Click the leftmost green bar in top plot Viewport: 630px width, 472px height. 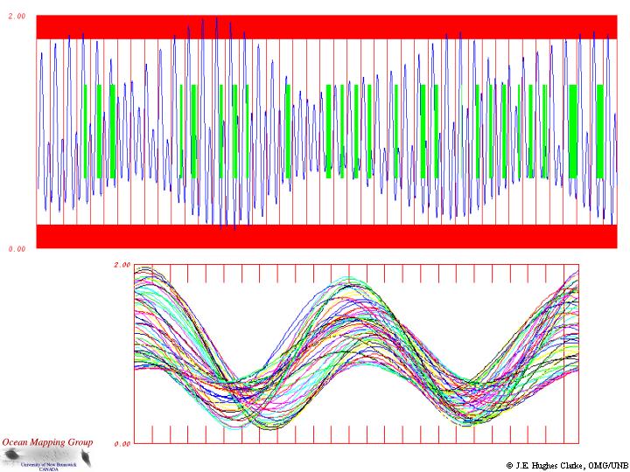tap(86, 131)
